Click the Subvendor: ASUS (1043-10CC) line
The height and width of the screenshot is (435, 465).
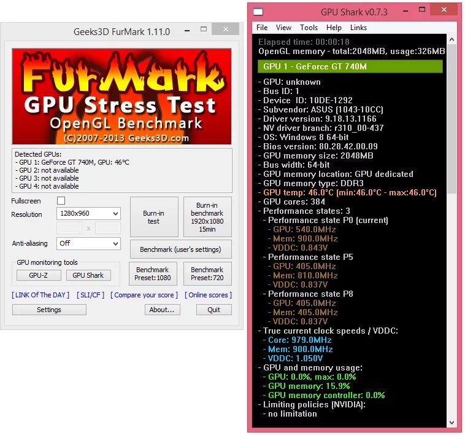[x=321, y=109]
